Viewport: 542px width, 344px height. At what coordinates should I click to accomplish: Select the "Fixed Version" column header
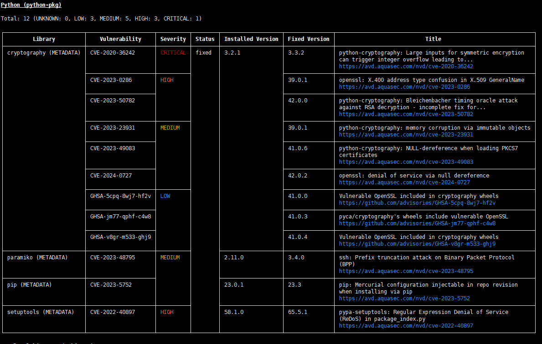(309, 39)
